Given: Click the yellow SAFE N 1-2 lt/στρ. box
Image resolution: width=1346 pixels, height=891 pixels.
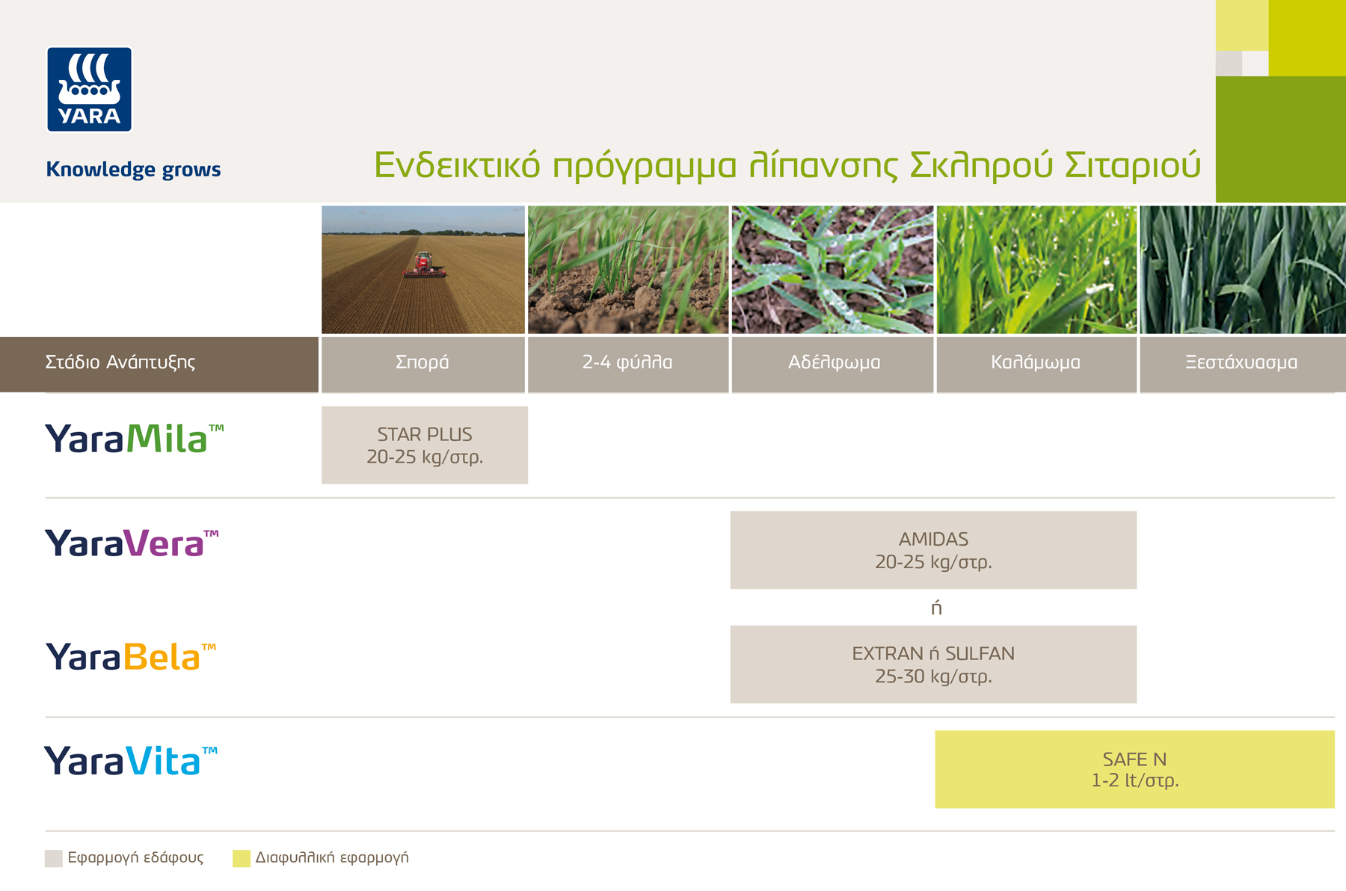Looking at the screenshot, I should click(1134, 769).
